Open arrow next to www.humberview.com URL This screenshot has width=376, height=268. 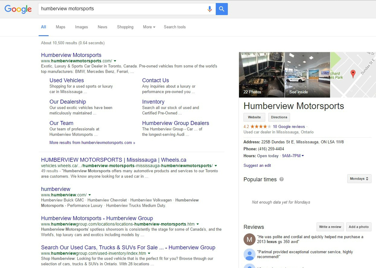(90, 195)
